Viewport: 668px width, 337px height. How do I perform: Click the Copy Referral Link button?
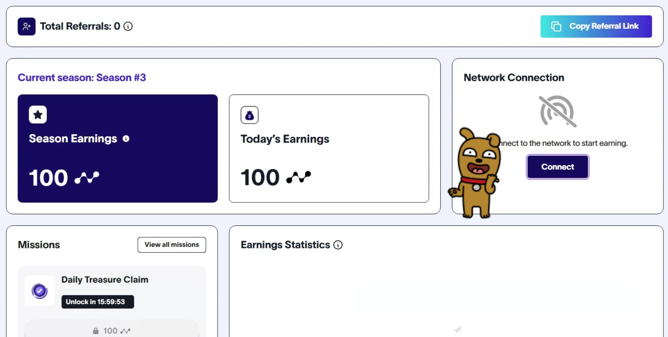596,26
